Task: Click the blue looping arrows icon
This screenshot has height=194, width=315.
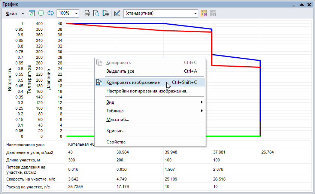Action: tap(50, 13)
